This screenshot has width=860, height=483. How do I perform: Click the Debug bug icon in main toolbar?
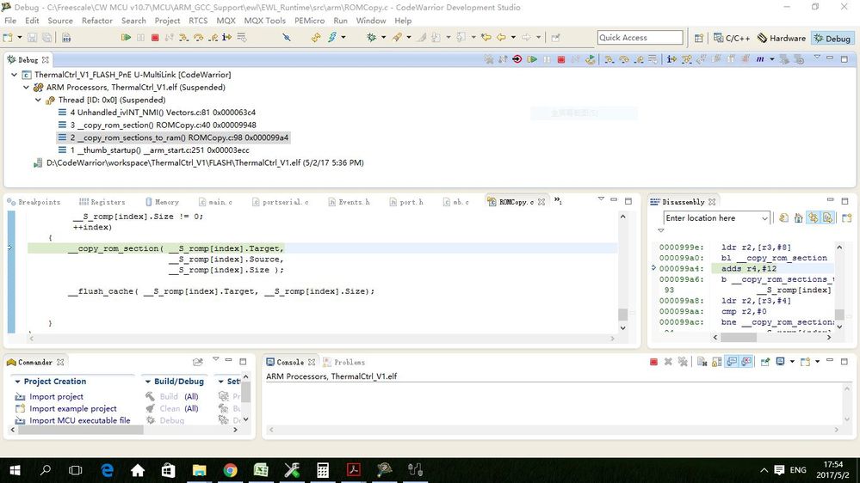[372, 37]
